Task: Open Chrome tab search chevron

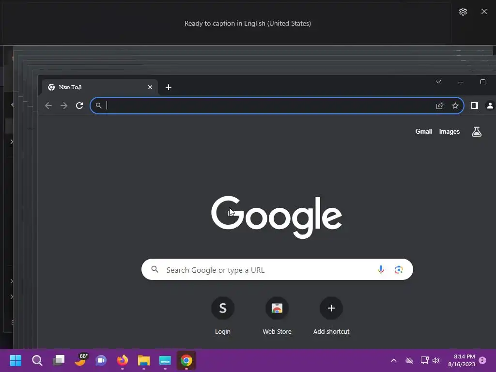Action: (x=438, y=82)
